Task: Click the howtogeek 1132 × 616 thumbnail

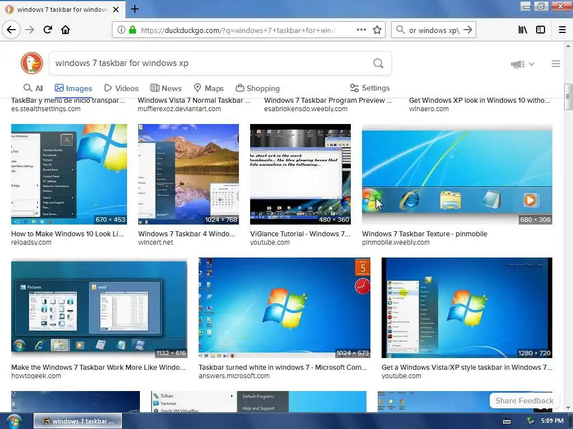Action: 99,308
